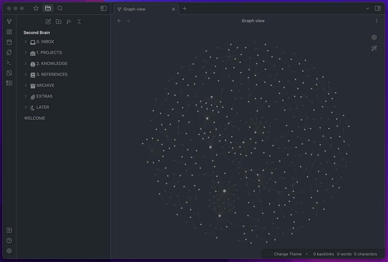Open the WELCOME note in the file list
The image size is (388, 262).
pyautogui.click(x=34, y=118)
